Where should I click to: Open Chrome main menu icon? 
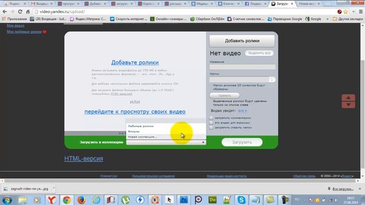(x=360, y=11)
